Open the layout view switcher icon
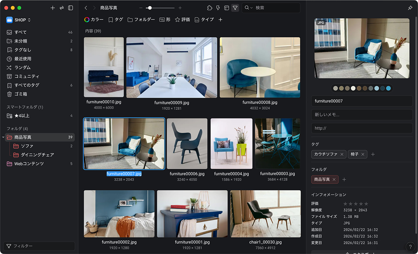Viewport: 418px width, 254px height. [226, 8]
